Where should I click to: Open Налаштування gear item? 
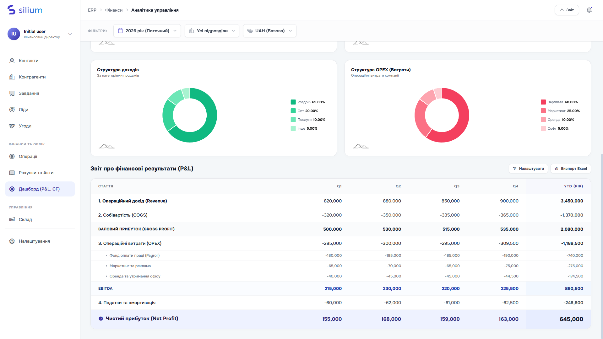(40, 241)
